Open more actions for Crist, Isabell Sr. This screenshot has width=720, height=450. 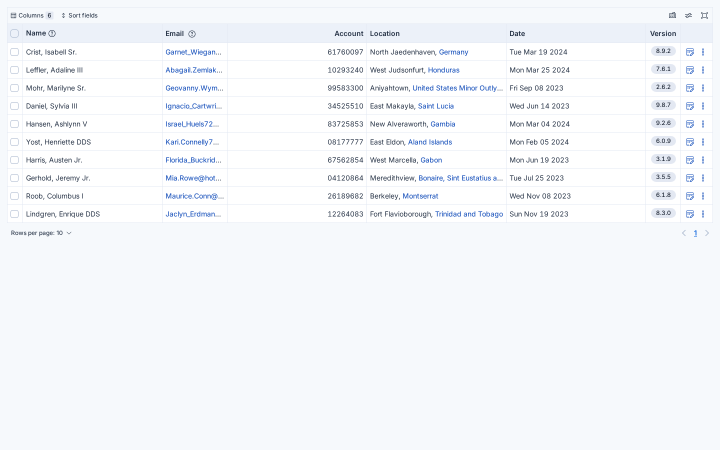[x=703, y=52]
